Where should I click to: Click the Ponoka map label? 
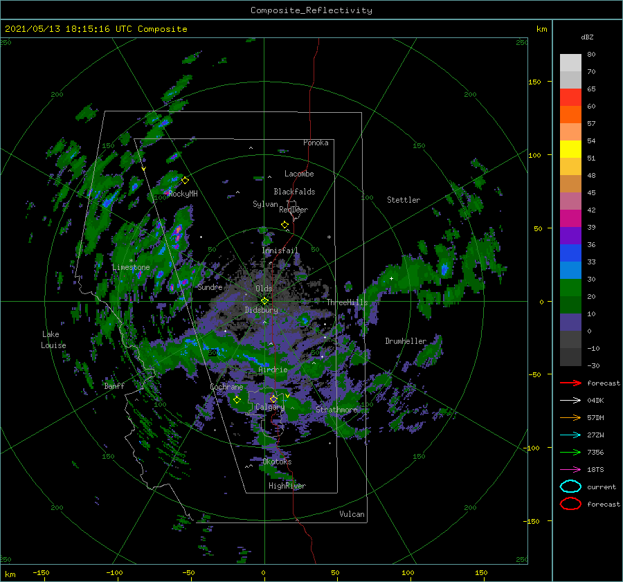coord(316,143)
